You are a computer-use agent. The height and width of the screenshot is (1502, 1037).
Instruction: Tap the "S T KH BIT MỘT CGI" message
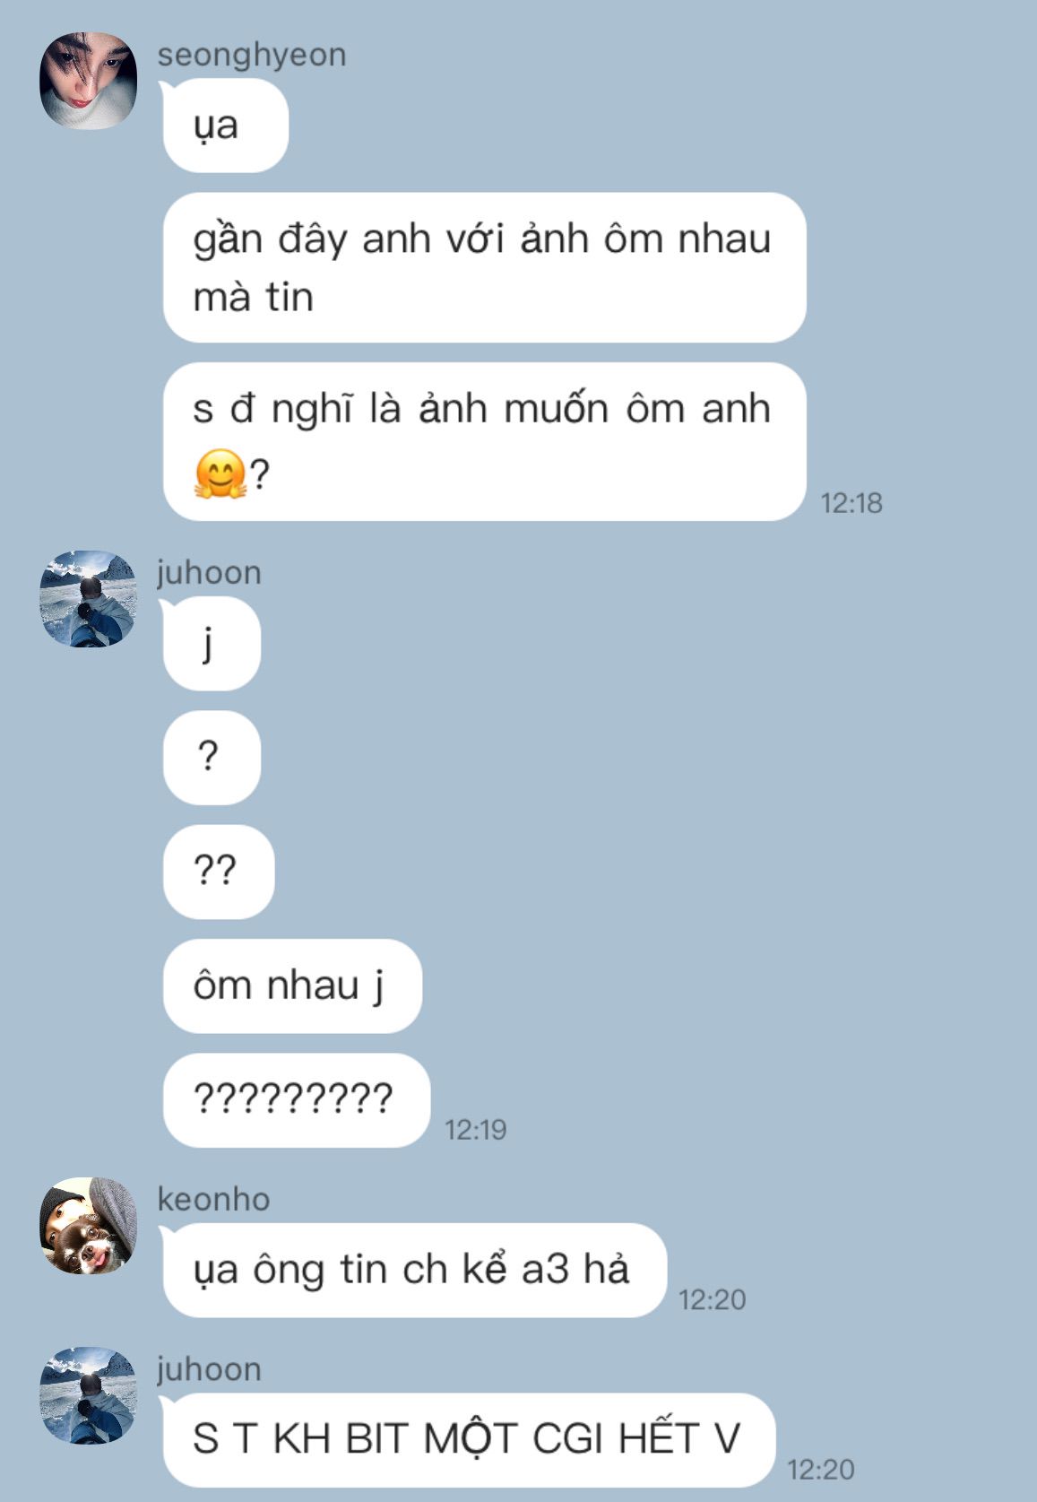click(x=468, y=1439)
